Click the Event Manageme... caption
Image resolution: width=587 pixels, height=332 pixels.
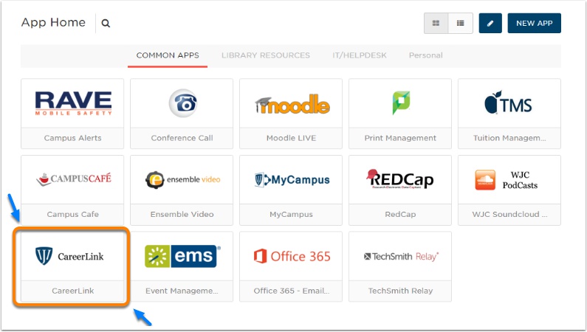(182, 291)
